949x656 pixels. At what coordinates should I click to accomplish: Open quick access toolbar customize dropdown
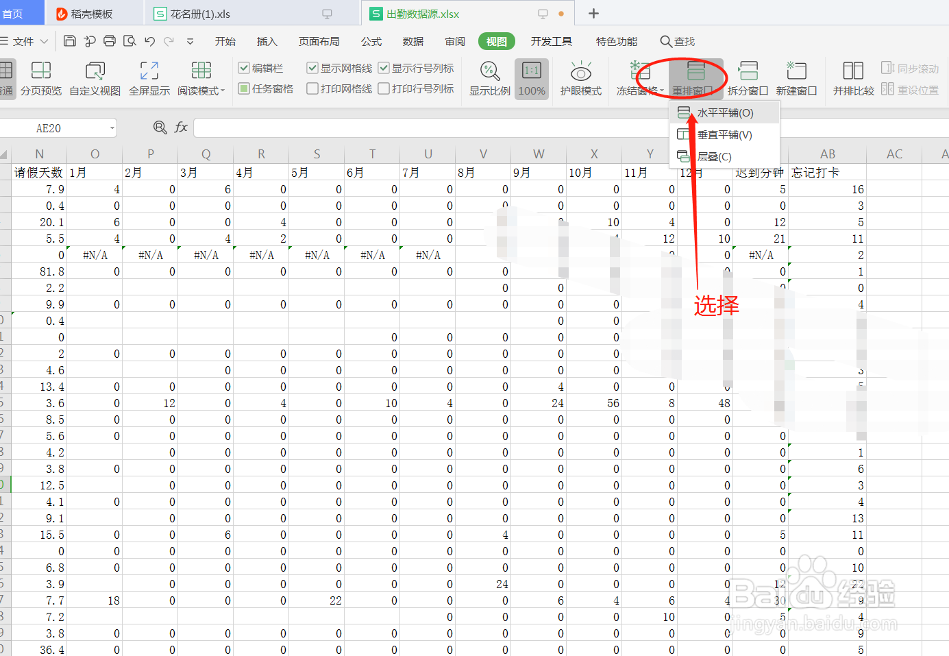(190, 42)
